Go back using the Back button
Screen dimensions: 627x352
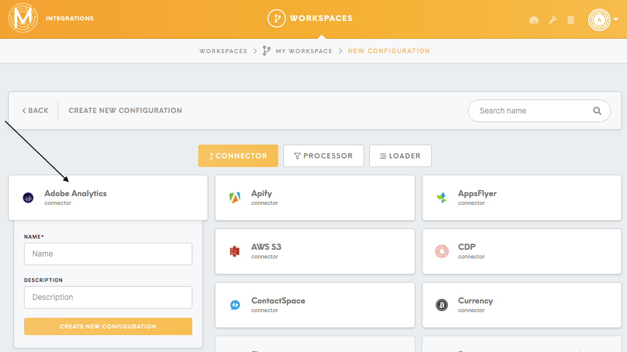click(x=35, y=110)
